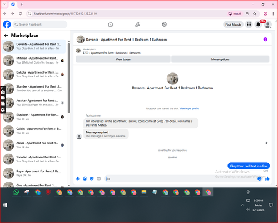Open the Raya apartment conversation
Viewport: 278px width, 223px height.
coord(34,173)
